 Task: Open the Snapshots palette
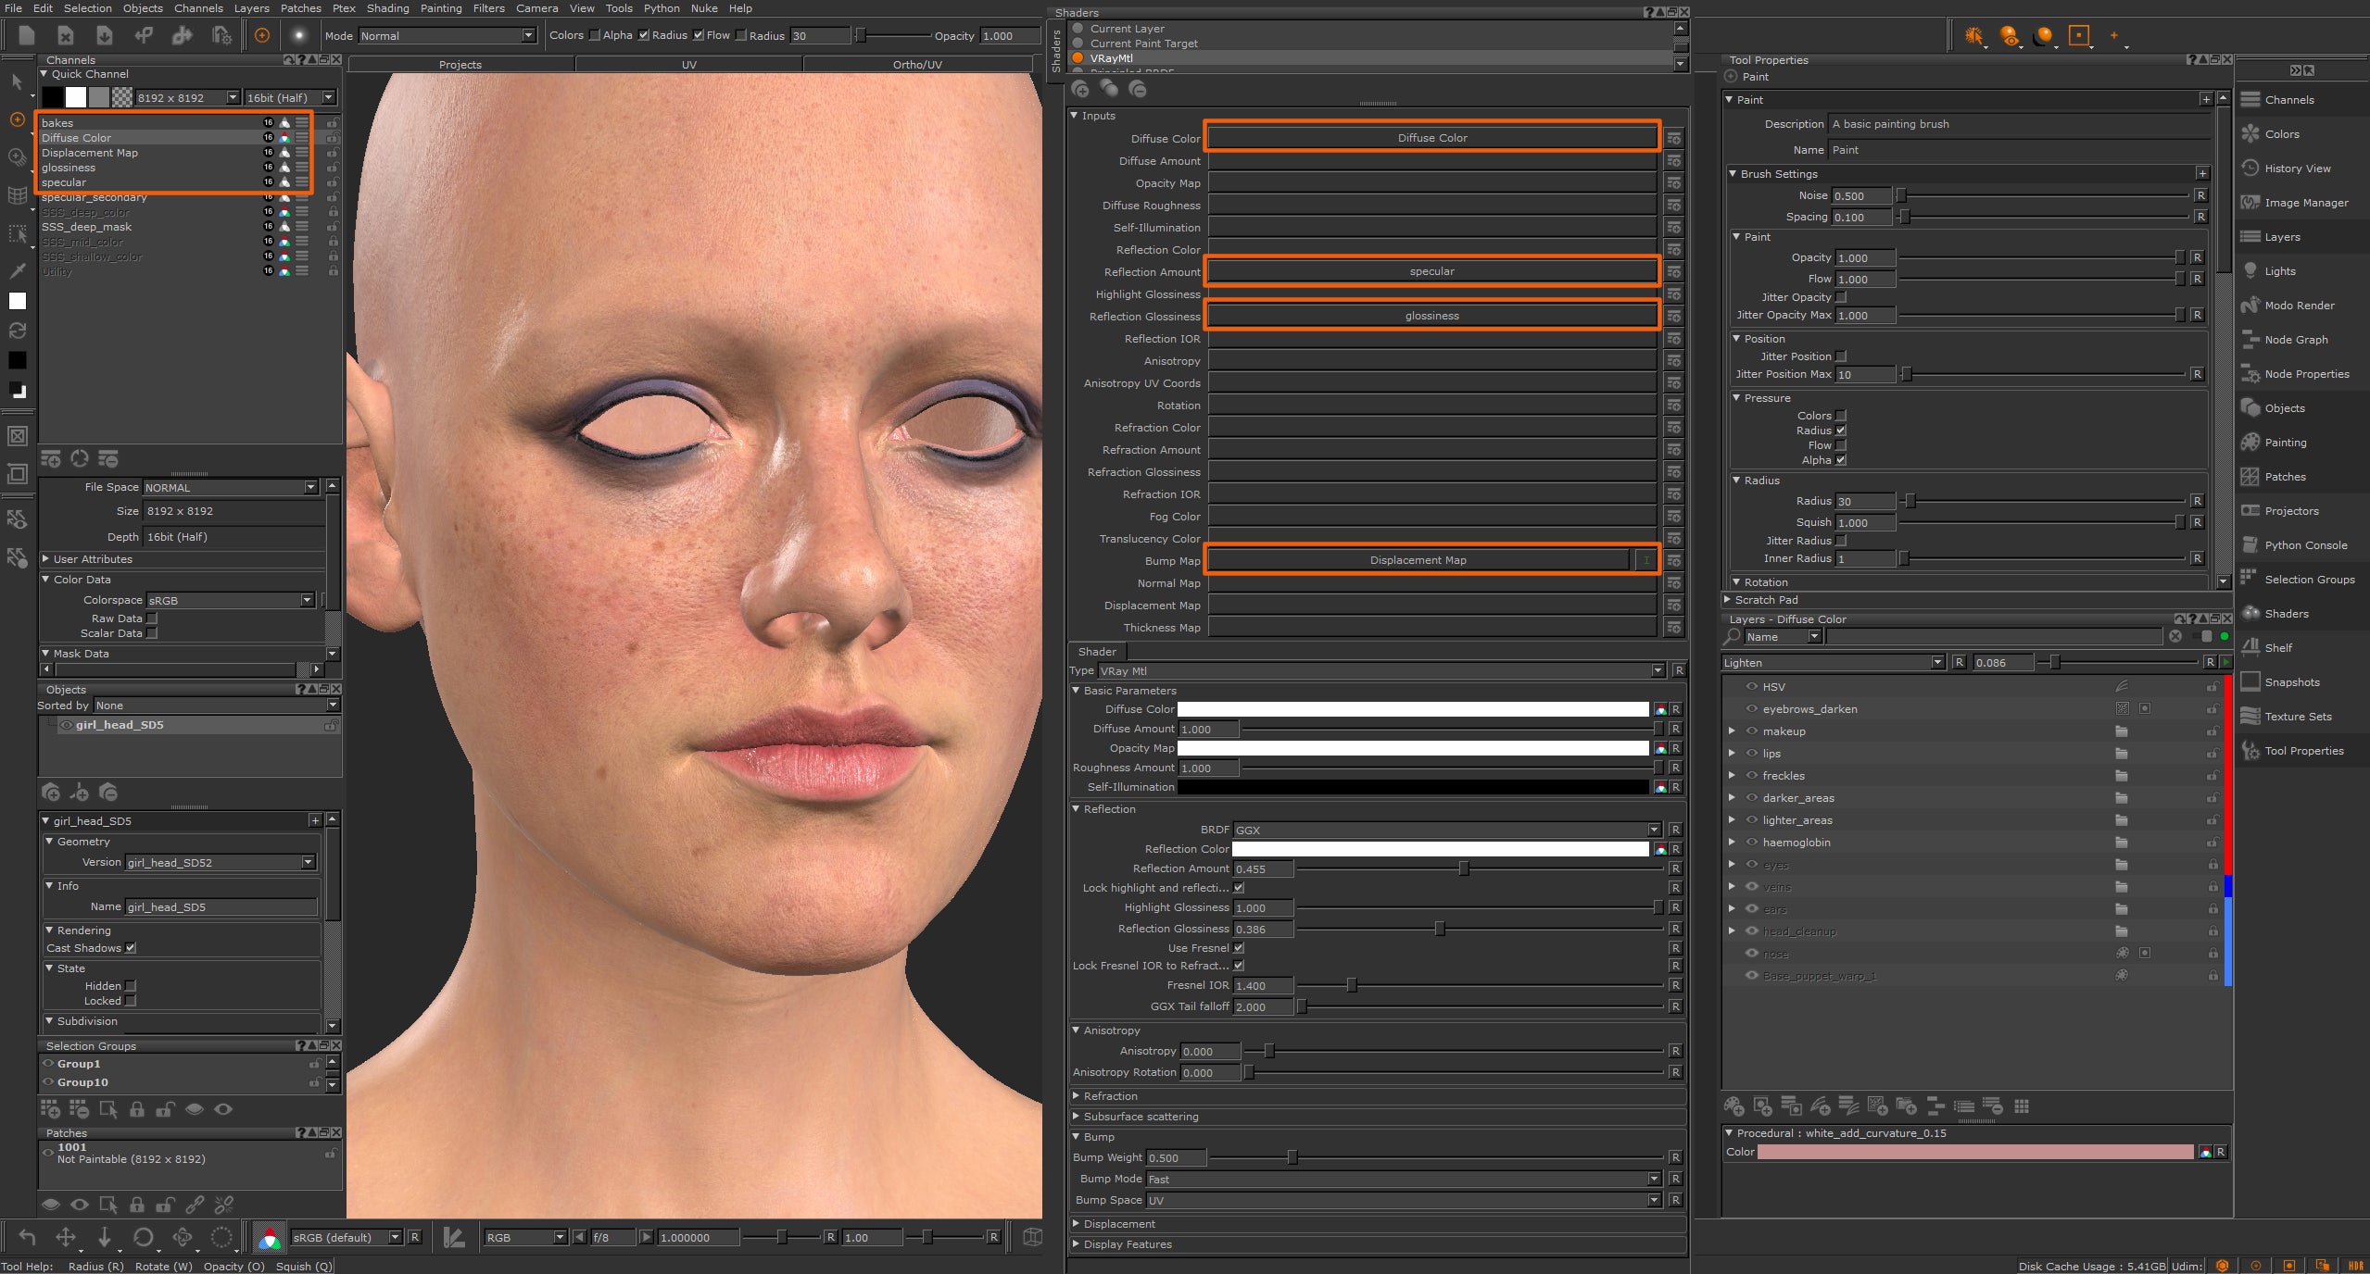2291,682
